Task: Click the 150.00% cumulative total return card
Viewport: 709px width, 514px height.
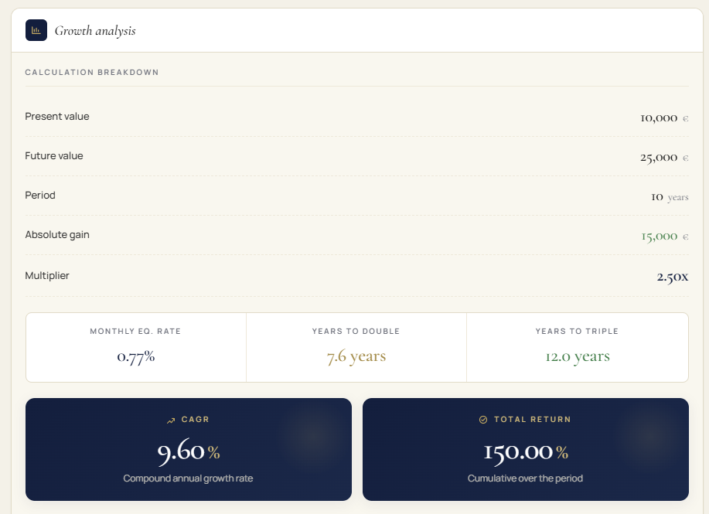Action: (526, 450)
